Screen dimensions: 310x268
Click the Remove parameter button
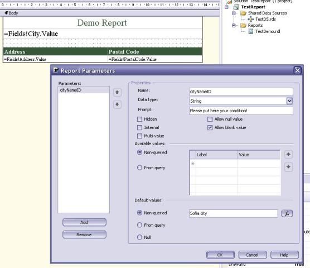[84, 234]
